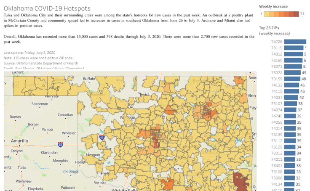Click the Oklahoma COVID-19 Hotspots title
This screenshot has height=191, width=310.
47,8
